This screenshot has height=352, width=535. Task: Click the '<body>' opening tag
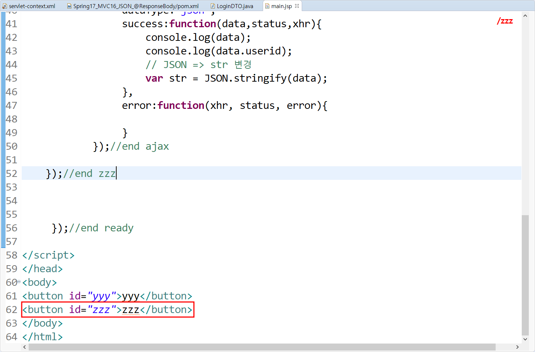tap(39, 282)
